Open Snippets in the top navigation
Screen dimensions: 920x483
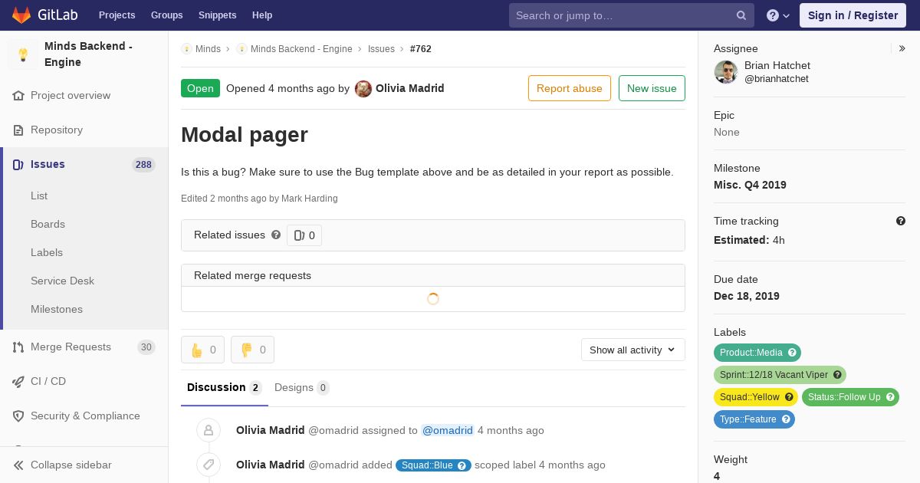point(218,15)
